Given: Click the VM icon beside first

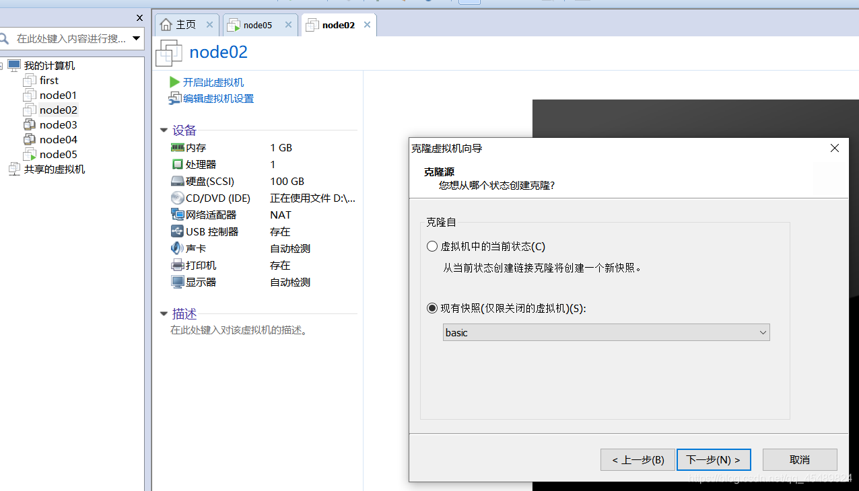Looking at the screenshot, I should coord(30,80).
